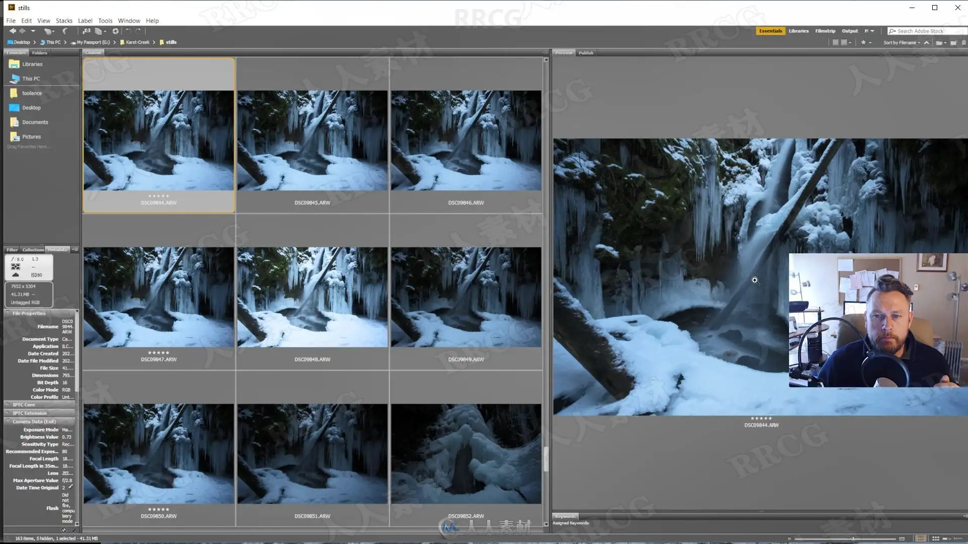
Task: Click the search magnifier options icon
Action: [x=892, y=31]
